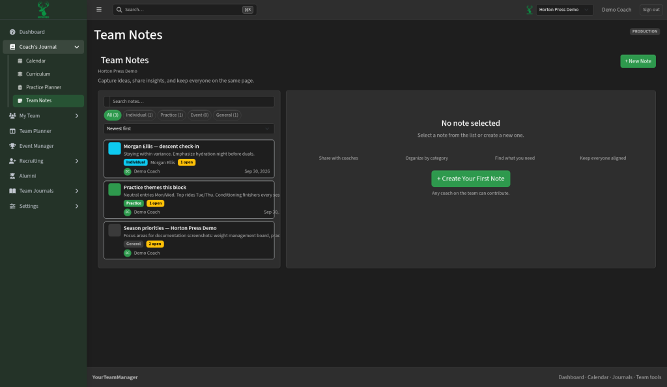Filter notes by Practice (1)
Screen dimensions: 667x387
click(171, 115)
